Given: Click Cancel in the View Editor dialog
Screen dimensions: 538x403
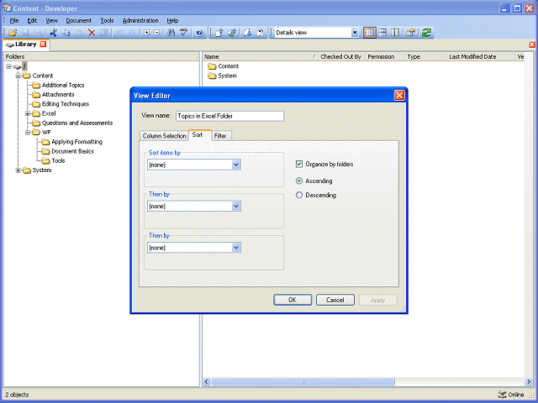Looking at the screenshot, I should coord(335,300).
